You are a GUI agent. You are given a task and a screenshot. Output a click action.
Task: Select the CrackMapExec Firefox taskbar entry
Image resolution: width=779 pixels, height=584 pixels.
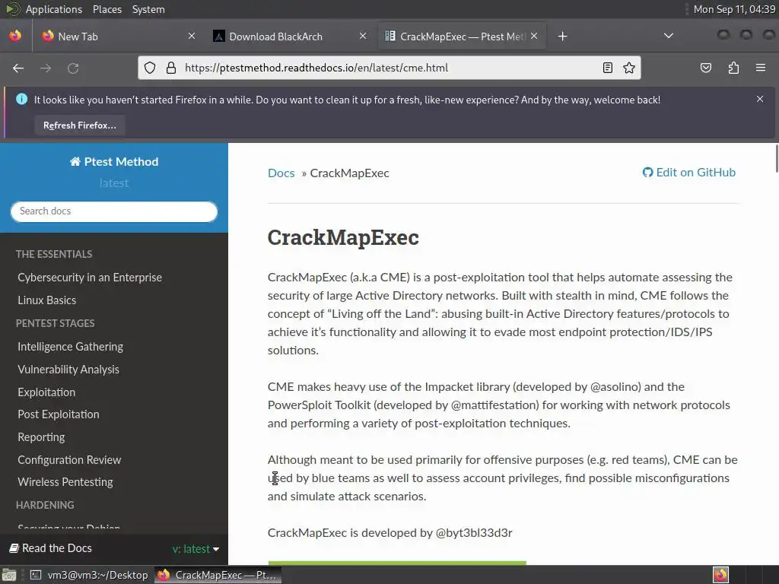click(x=218, y=575)
